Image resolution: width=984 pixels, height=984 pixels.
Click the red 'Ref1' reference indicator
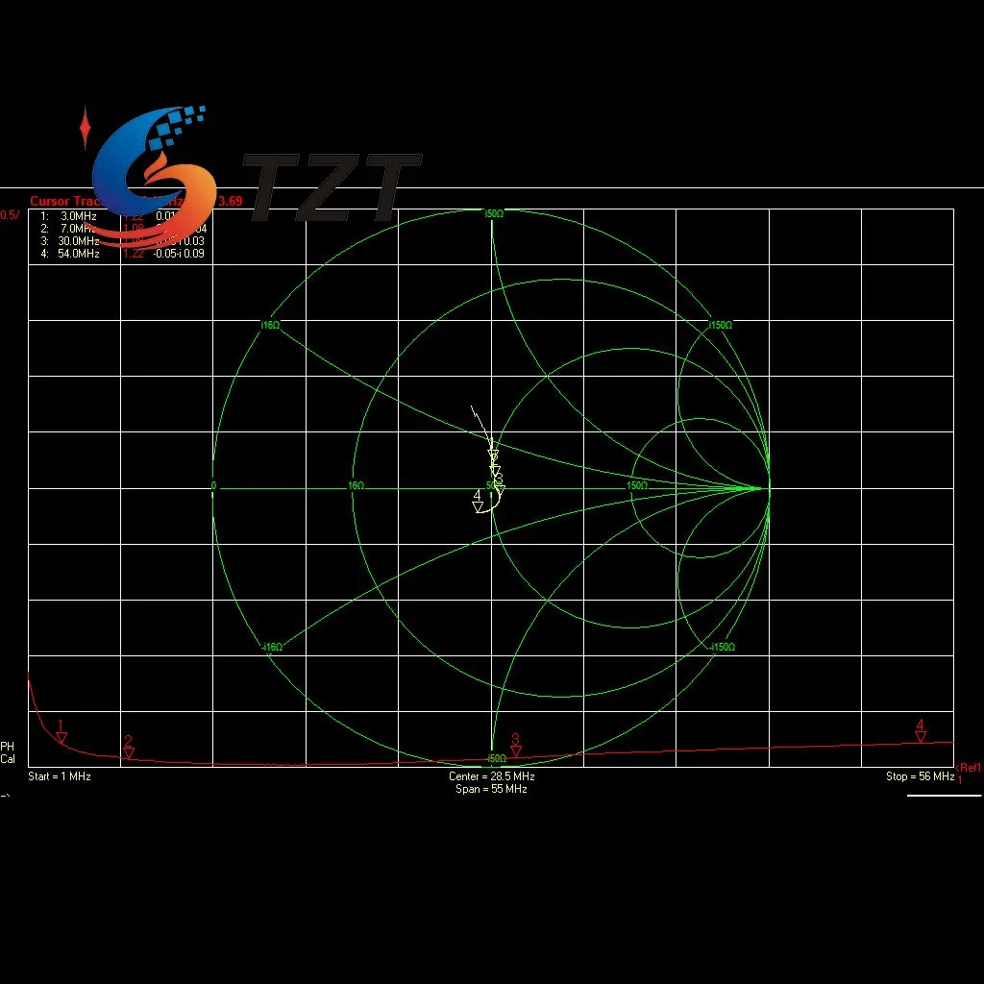[969, 768]
